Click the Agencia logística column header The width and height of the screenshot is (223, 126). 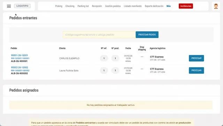coord(157,48)
